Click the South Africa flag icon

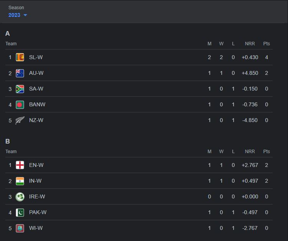click(x=20, y=89)
